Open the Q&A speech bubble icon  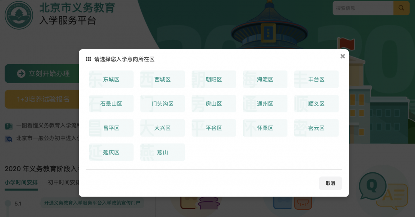click(x=383, y=191)
